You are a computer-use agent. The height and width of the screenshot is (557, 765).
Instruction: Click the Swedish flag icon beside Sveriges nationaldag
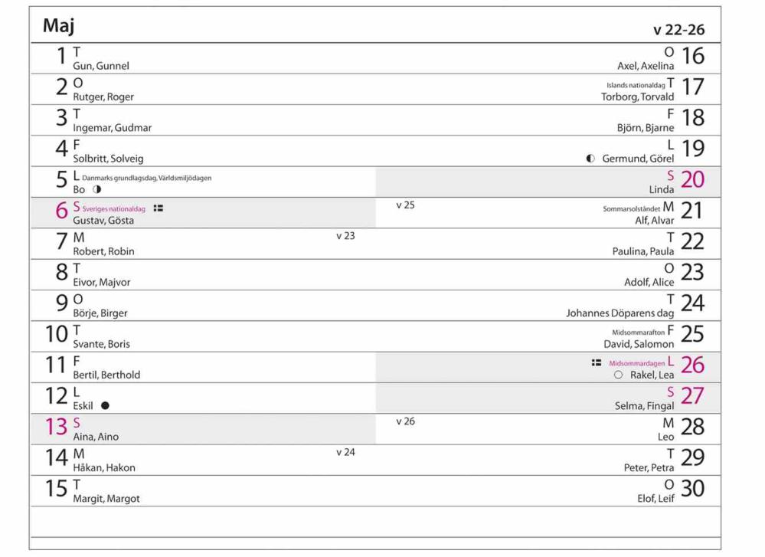[x=158, y=208]
